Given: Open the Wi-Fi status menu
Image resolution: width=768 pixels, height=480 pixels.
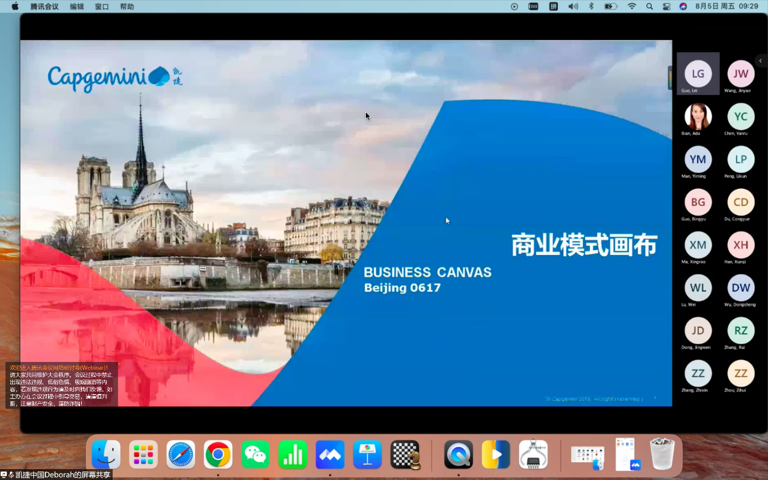Looking at the screenshot, I should pyautogui.click(x=632, y=7).
